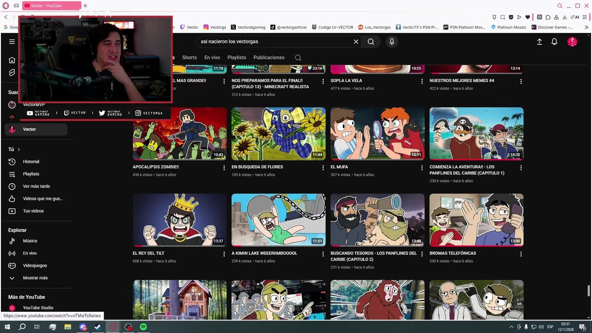592x333 pixels.
Task: Open Spotify from the Windows taskbar
Action: pyautogui.click(x=143, y=327)
